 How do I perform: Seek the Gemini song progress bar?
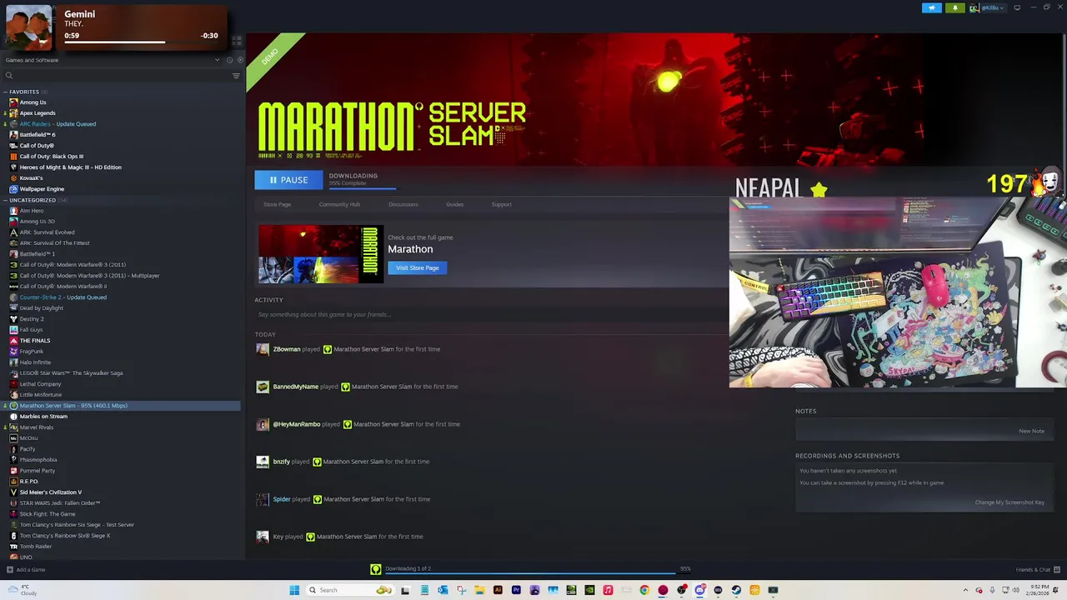(x=141, y=42)
